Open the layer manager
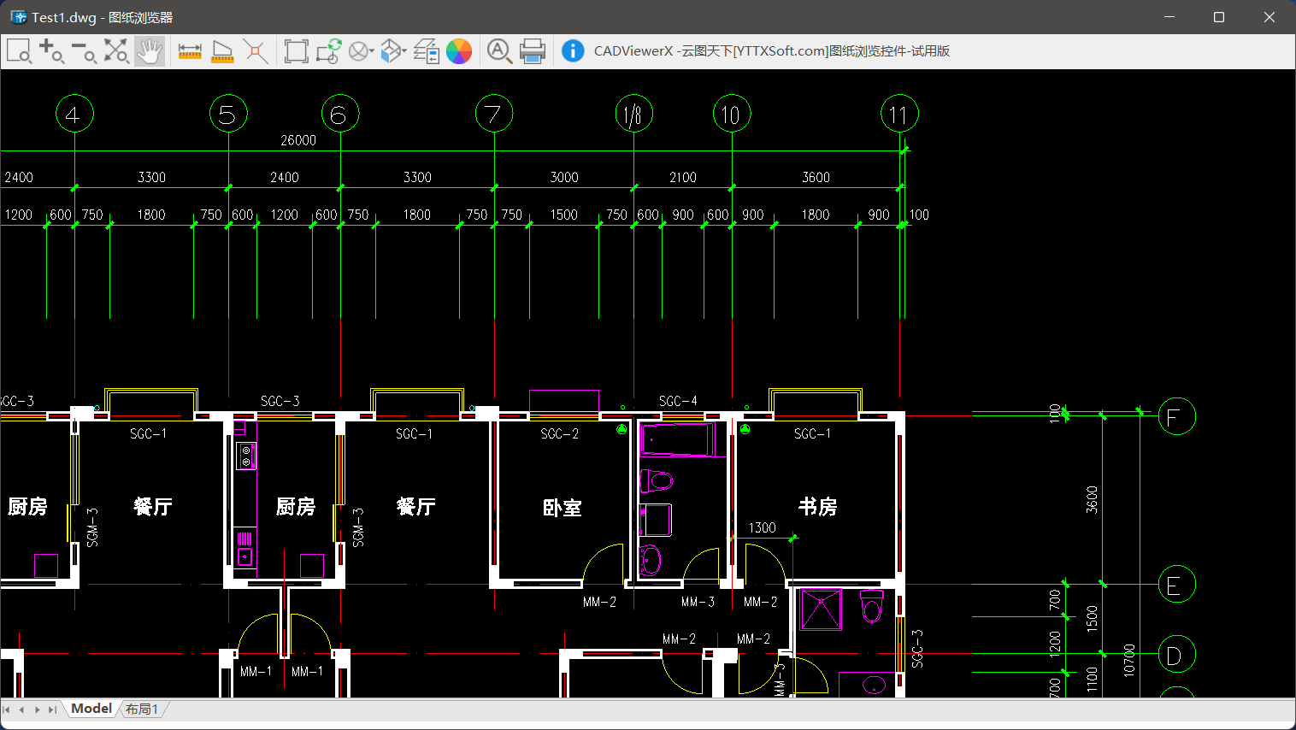Image resolution: width=1296 pixels, height=730 pixels. click(427, 51)
